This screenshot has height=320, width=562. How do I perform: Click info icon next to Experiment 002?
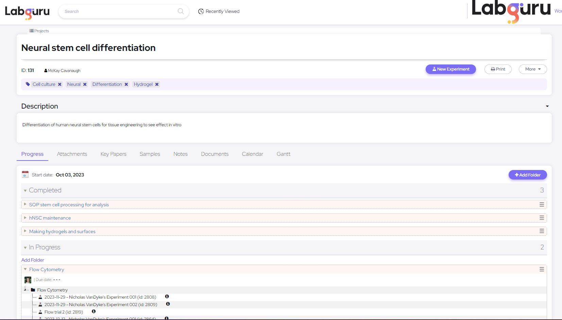pyautogui.click(x=168, y=304)
